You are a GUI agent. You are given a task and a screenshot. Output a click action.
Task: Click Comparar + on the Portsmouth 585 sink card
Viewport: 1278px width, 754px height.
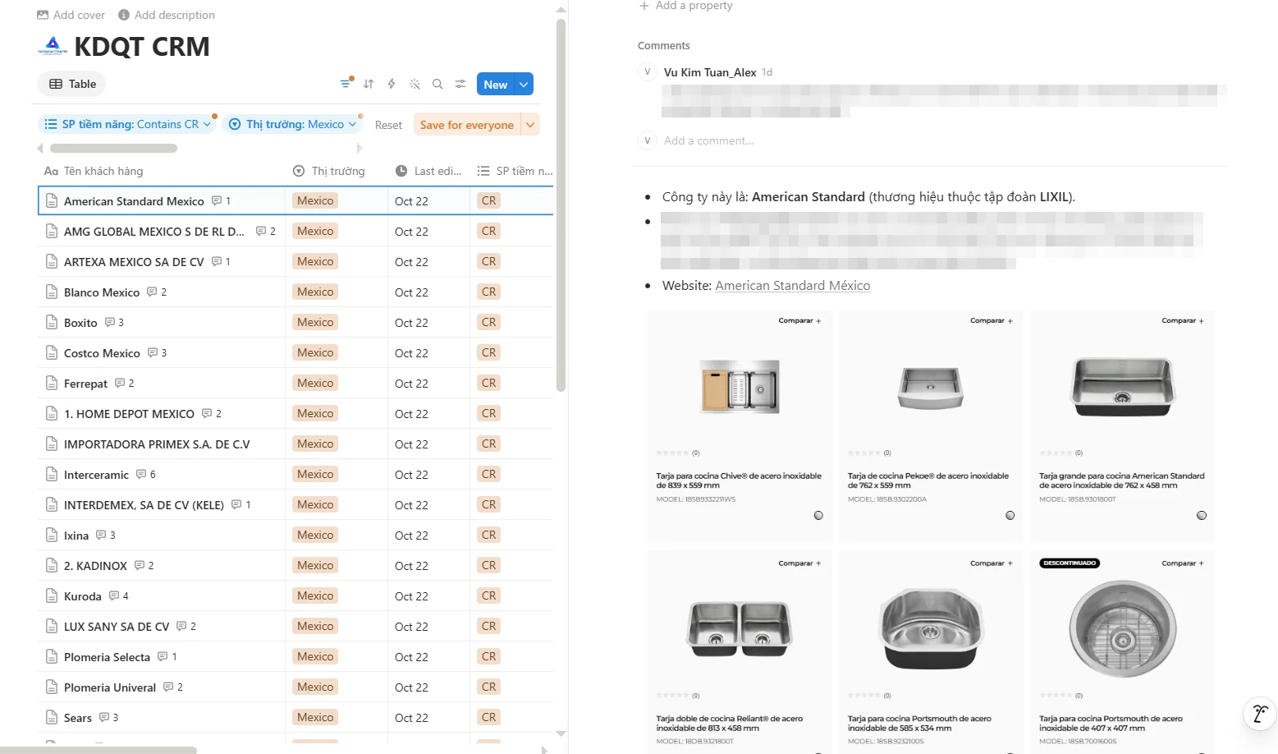[992, 563]
